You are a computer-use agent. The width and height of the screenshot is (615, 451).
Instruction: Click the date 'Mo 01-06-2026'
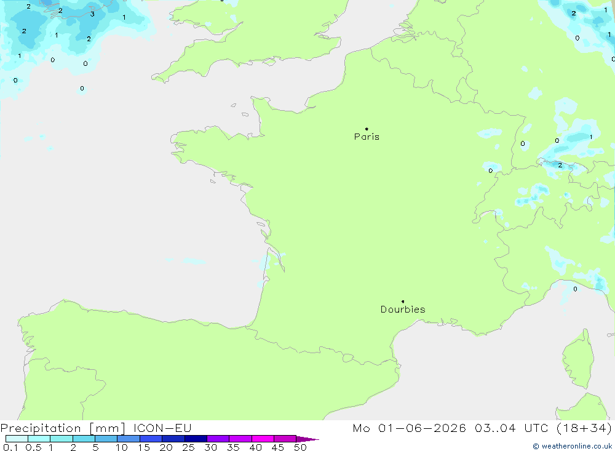409,428
